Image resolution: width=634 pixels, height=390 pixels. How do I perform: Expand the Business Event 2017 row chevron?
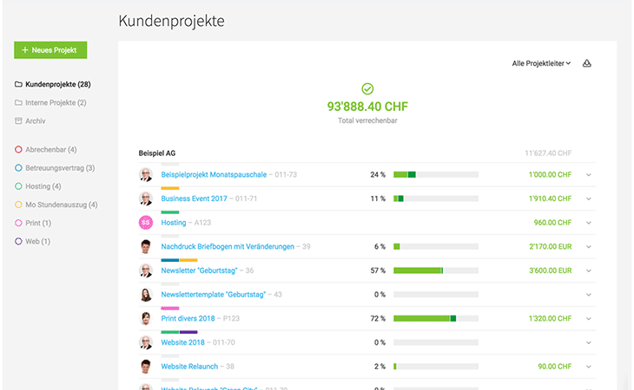coord(588,198)
